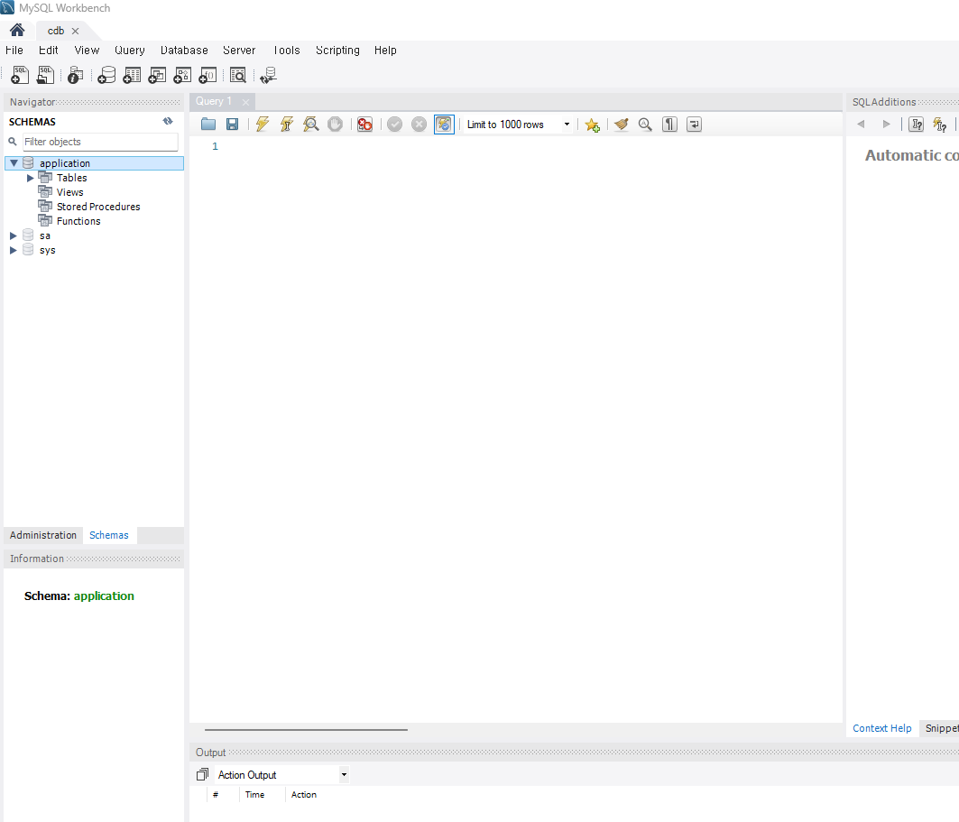The image size is (959, 822).
Task: Search table data for text
Action: [238, 75]
